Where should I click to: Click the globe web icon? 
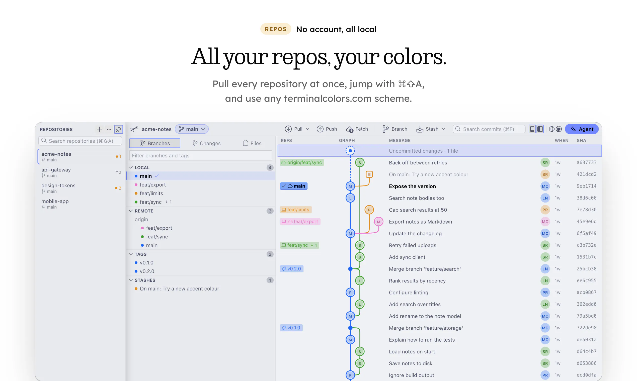tap(551, 129)
